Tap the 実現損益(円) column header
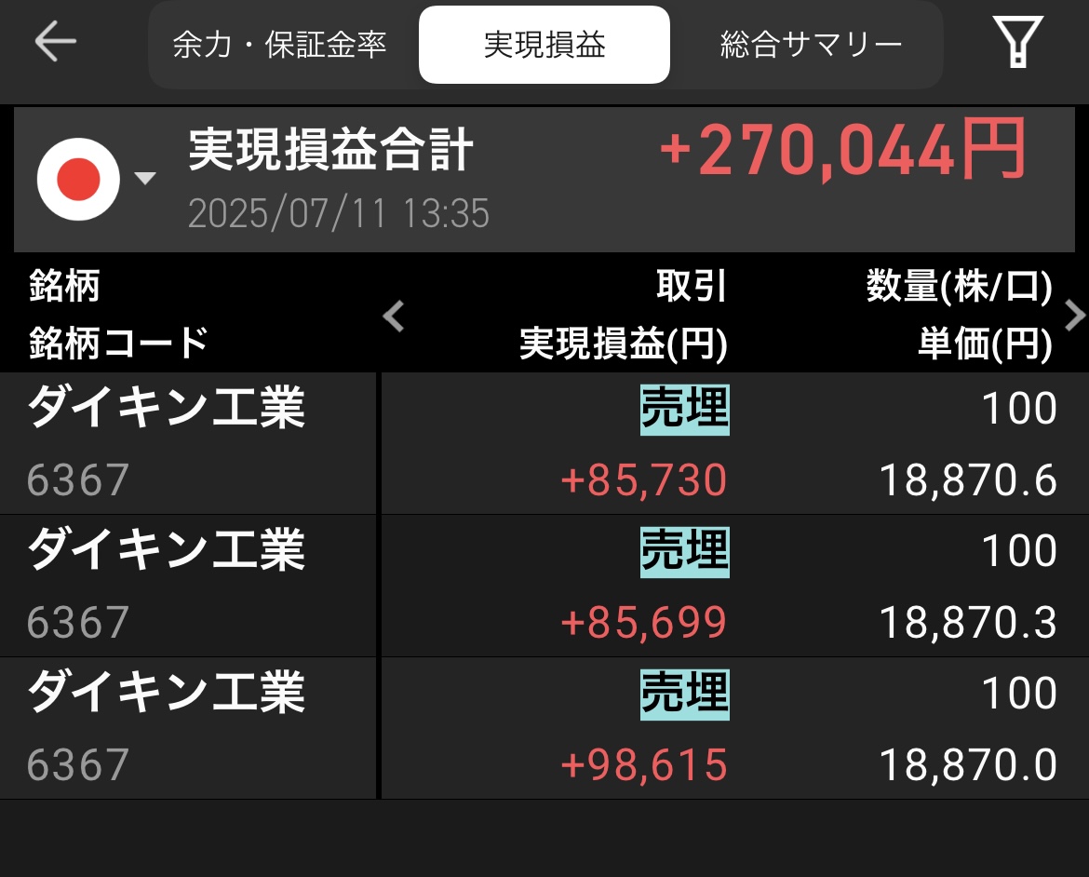This screenshot has width=1089, height=877. pos(623,344)
